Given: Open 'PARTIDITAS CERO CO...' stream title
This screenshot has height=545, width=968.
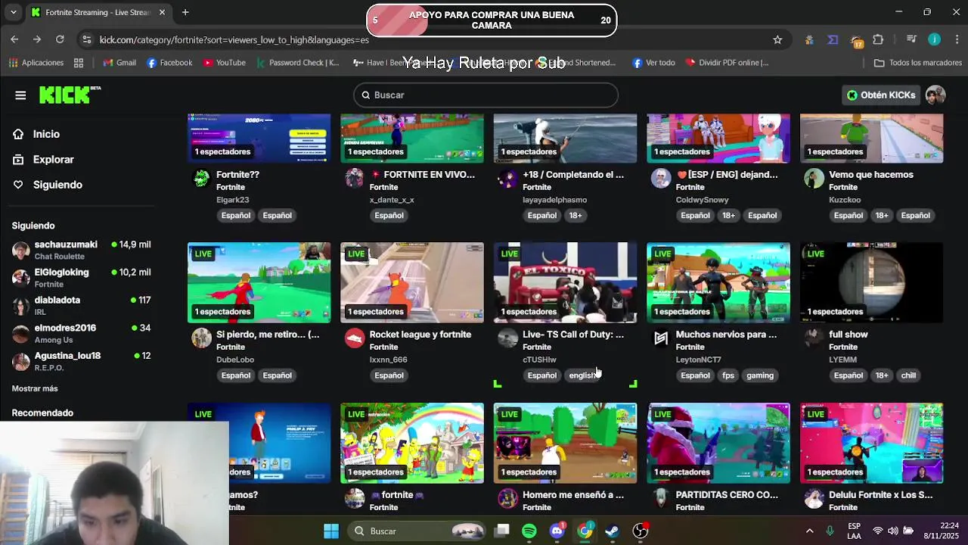Looking at the screenshot, I should [x=727, y=495].
